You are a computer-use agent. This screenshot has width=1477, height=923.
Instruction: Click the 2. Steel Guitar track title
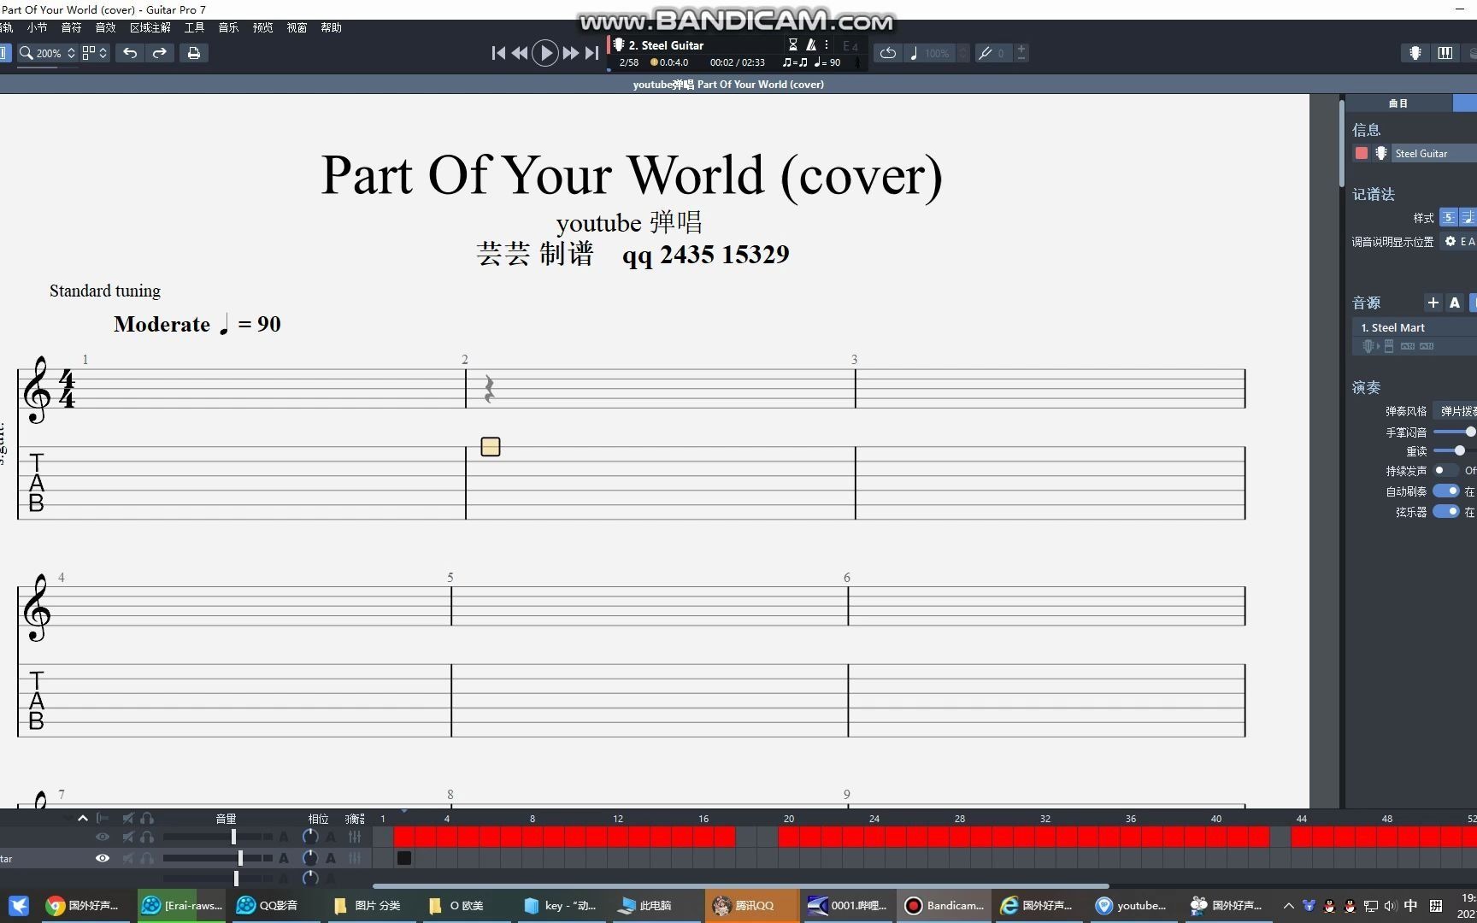(x=666, y=45)
